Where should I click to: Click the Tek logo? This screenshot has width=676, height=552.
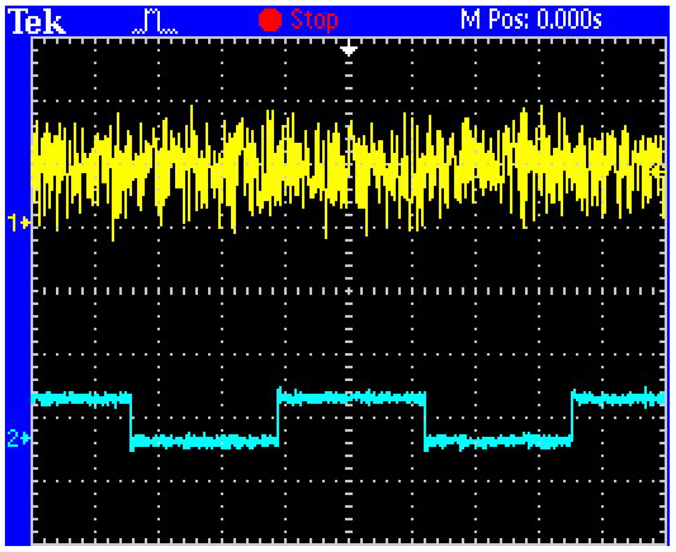(x=37, y=21)
